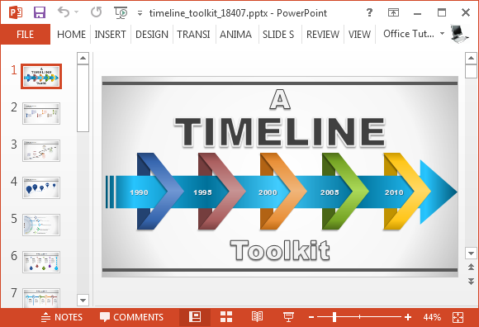This screenshot has width=479, height=327.
Task: Start slideshow from beginning icon
Action: [x=121, y=13]
